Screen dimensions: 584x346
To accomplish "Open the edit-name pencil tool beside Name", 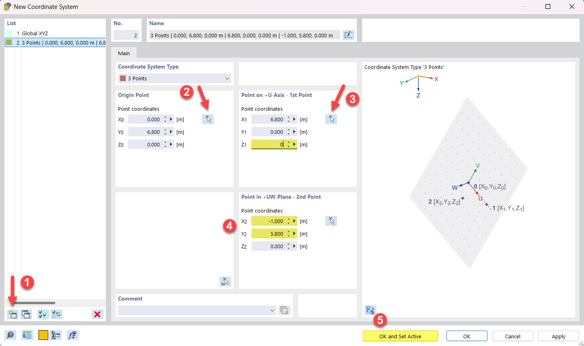I will click(348, 35).
